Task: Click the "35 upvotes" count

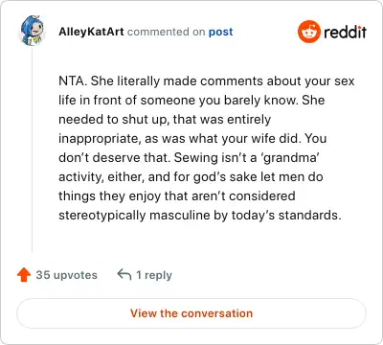Action: 66,275
